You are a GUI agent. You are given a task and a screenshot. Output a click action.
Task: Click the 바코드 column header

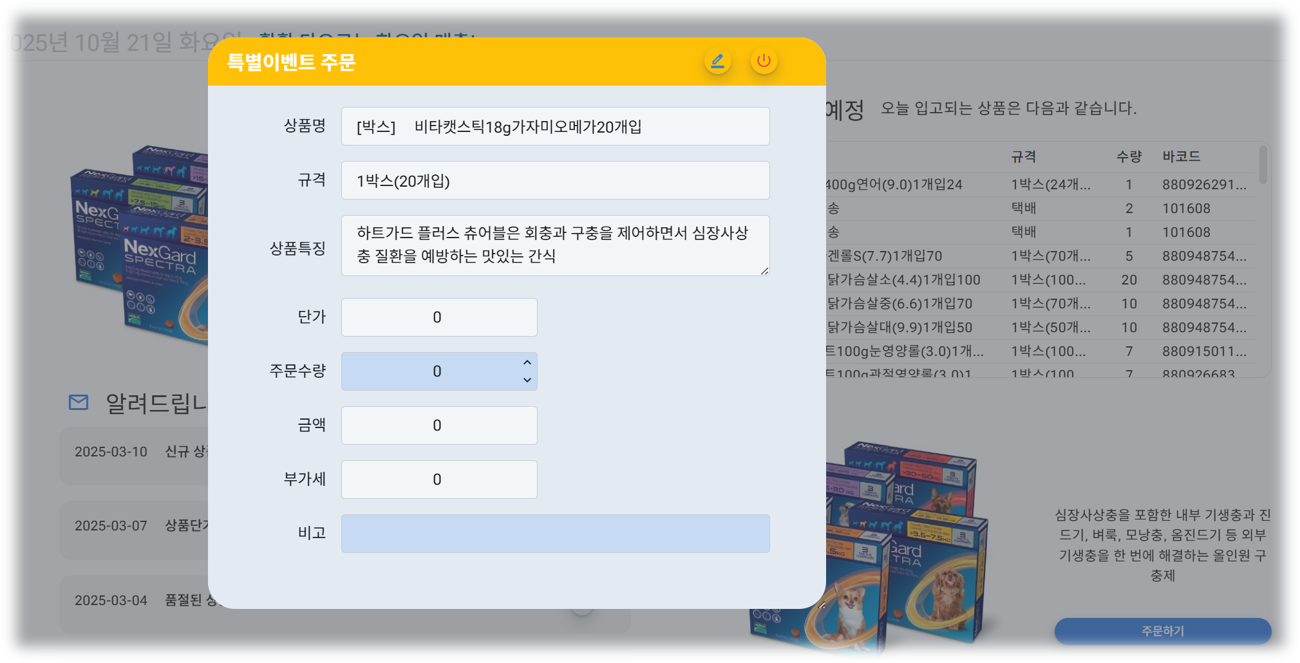coord(1181,156)
